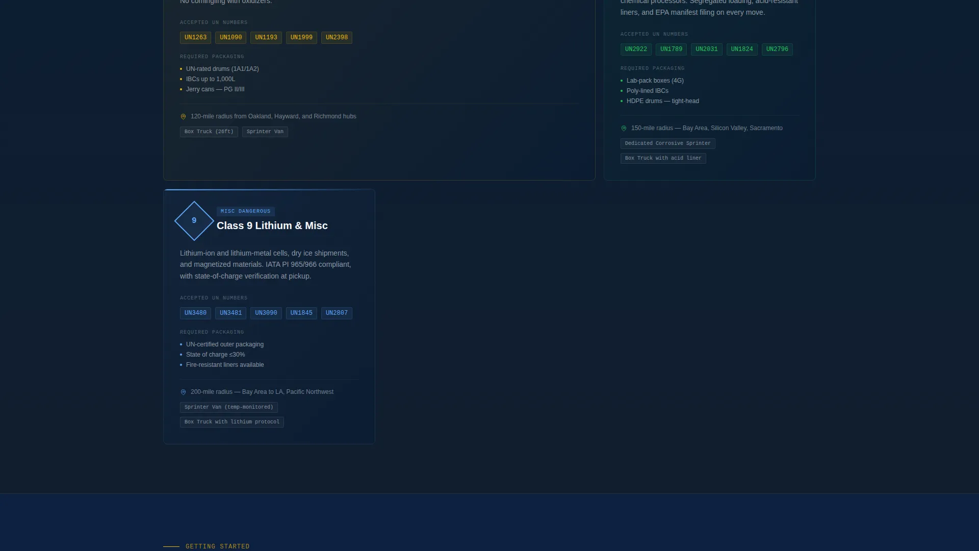This screenshot has height=551, width=979.
Task: Click Poly-lined IBCs item
Action: pos(648,91)
